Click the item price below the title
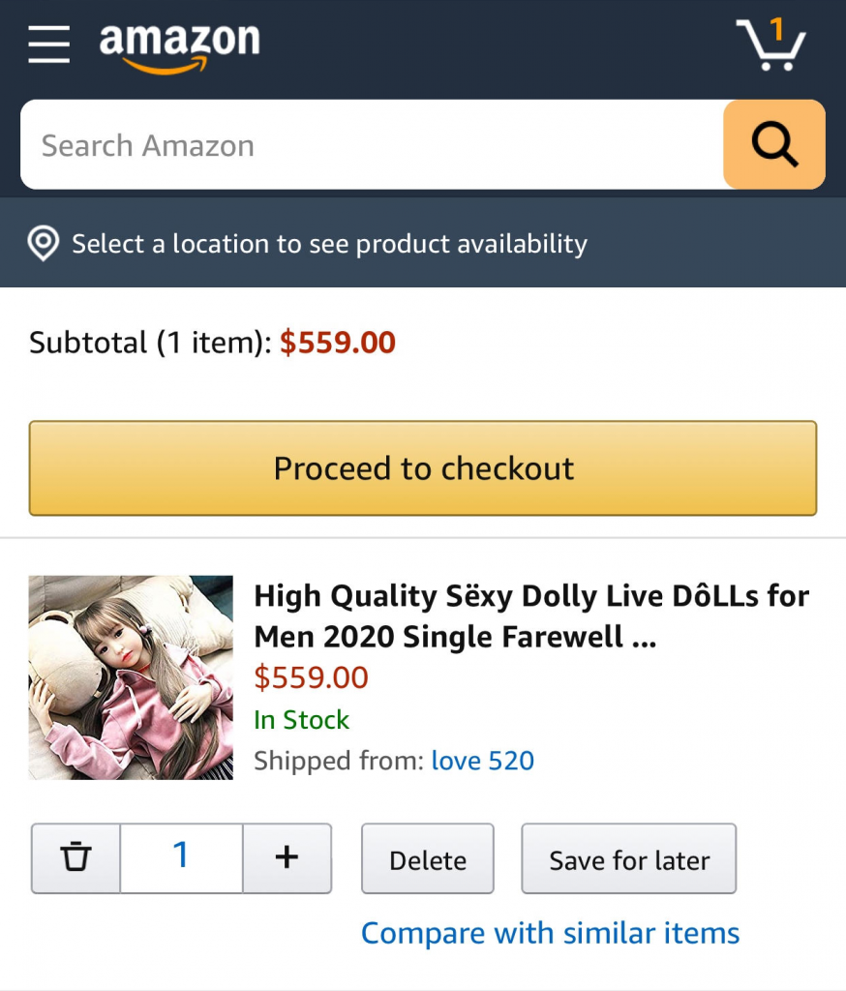 point(311,677)
